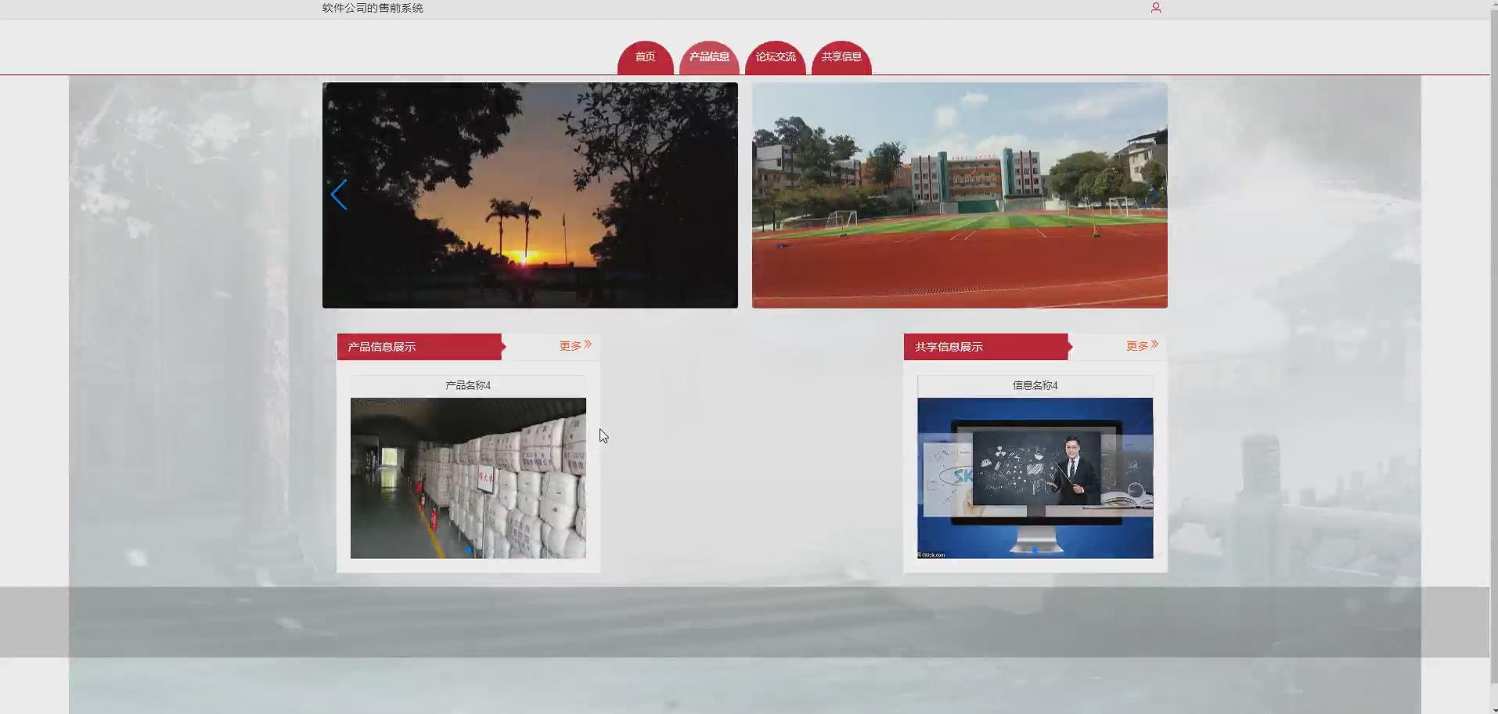1498x714 pixels.
Task: Switch to the 产品信息 tab
Action: click(709, 57)
